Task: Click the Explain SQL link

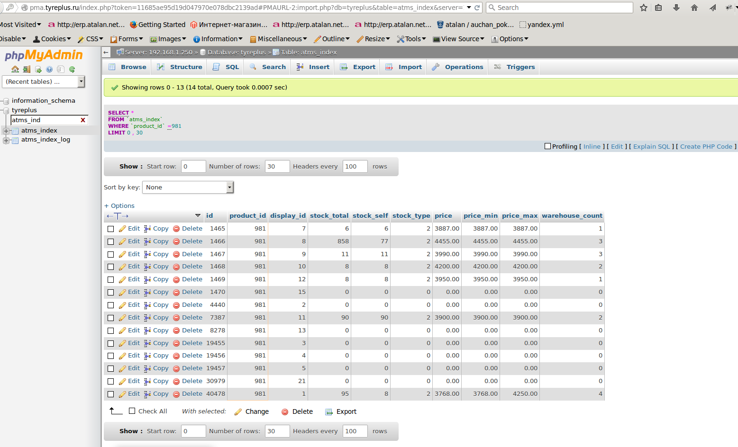Action: point(652,147)
